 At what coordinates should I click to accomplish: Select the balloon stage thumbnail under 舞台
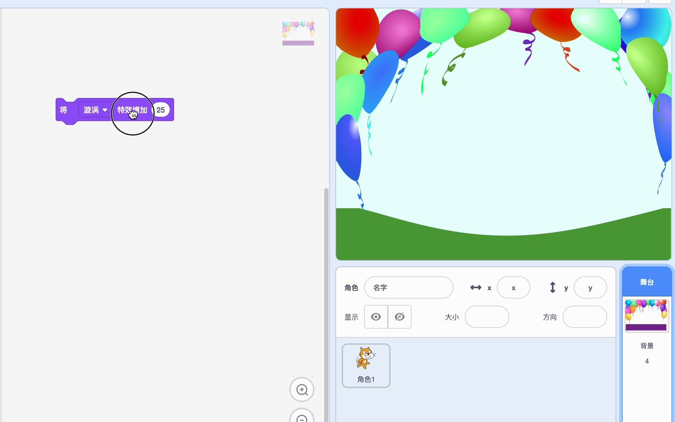coord(646,315)
